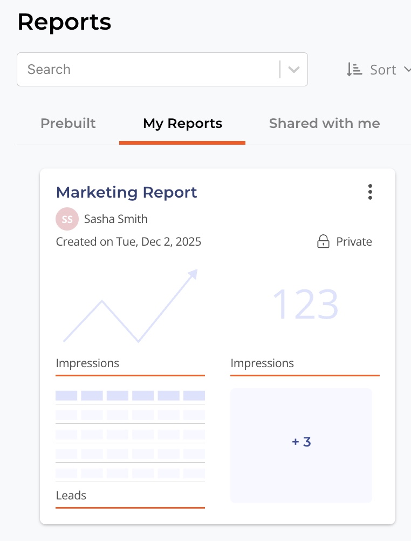Open the Marketing Report title link

click(x=127, y=192)
